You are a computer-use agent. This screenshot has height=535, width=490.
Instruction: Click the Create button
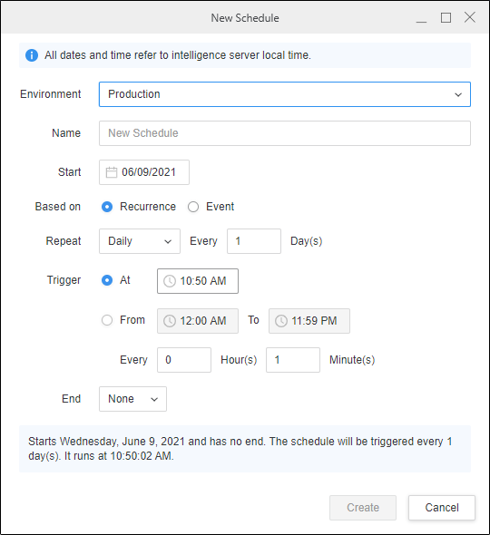[363, 508]
